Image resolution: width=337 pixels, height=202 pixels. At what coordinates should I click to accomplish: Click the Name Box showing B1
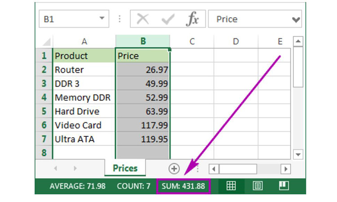click(74, 19)
